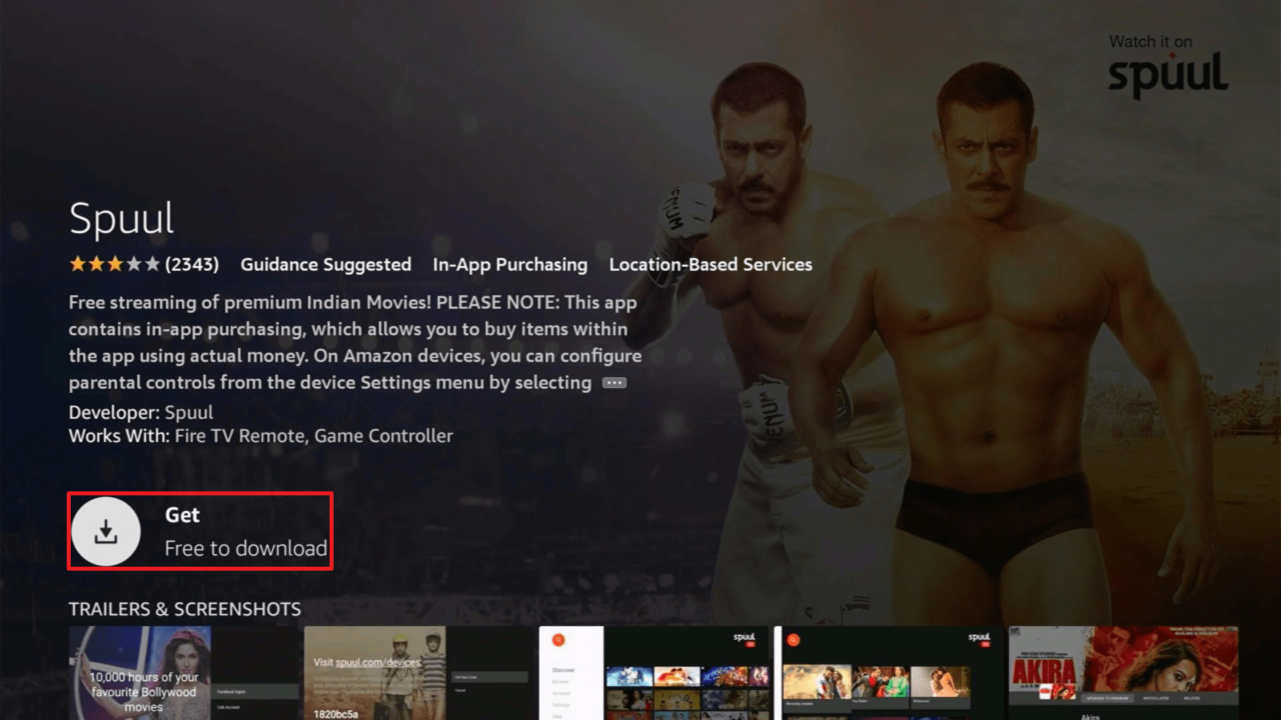This screenshot has width=1281, height=720.
Task: Click the download arrow icon
Action: coord(105,531)
